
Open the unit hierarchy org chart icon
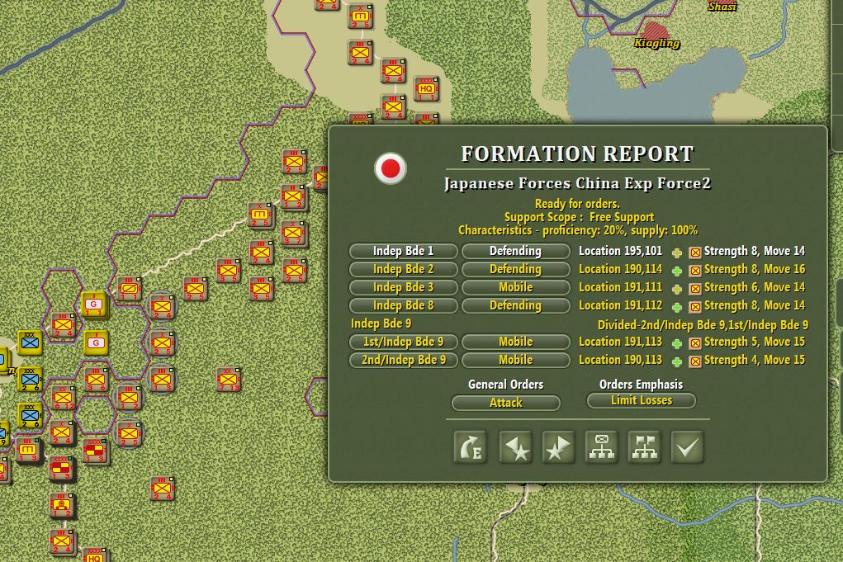(601, 446)
